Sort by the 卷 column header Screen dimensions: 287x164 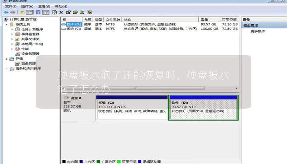pos(71,20)
